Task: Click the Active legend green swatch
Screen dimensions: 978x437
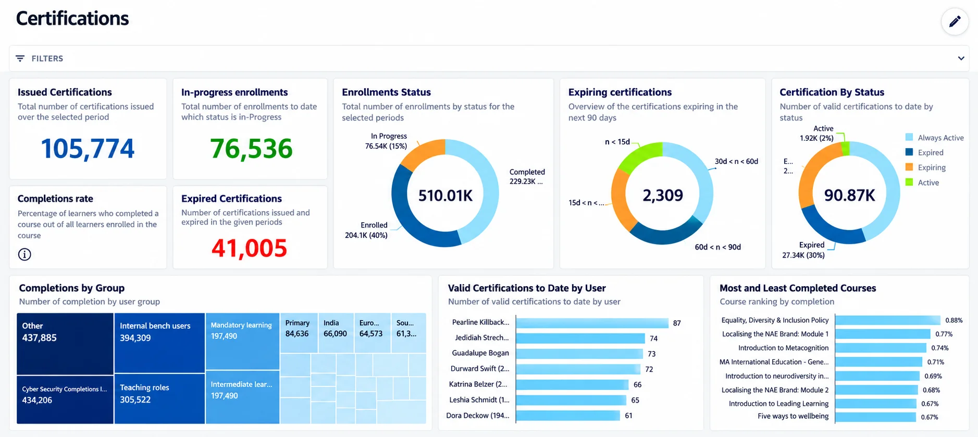Action: [909, 182]
